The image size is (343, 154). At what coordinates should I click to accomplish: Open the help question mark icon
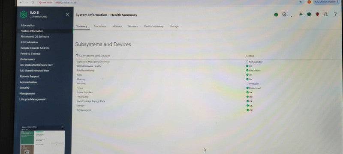[x=335, y=14]
